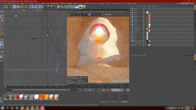Open the main Render menu
Image resolution: width=196 pixels, height=110 pixels.
pyautogui.click(x=43, y=3)
